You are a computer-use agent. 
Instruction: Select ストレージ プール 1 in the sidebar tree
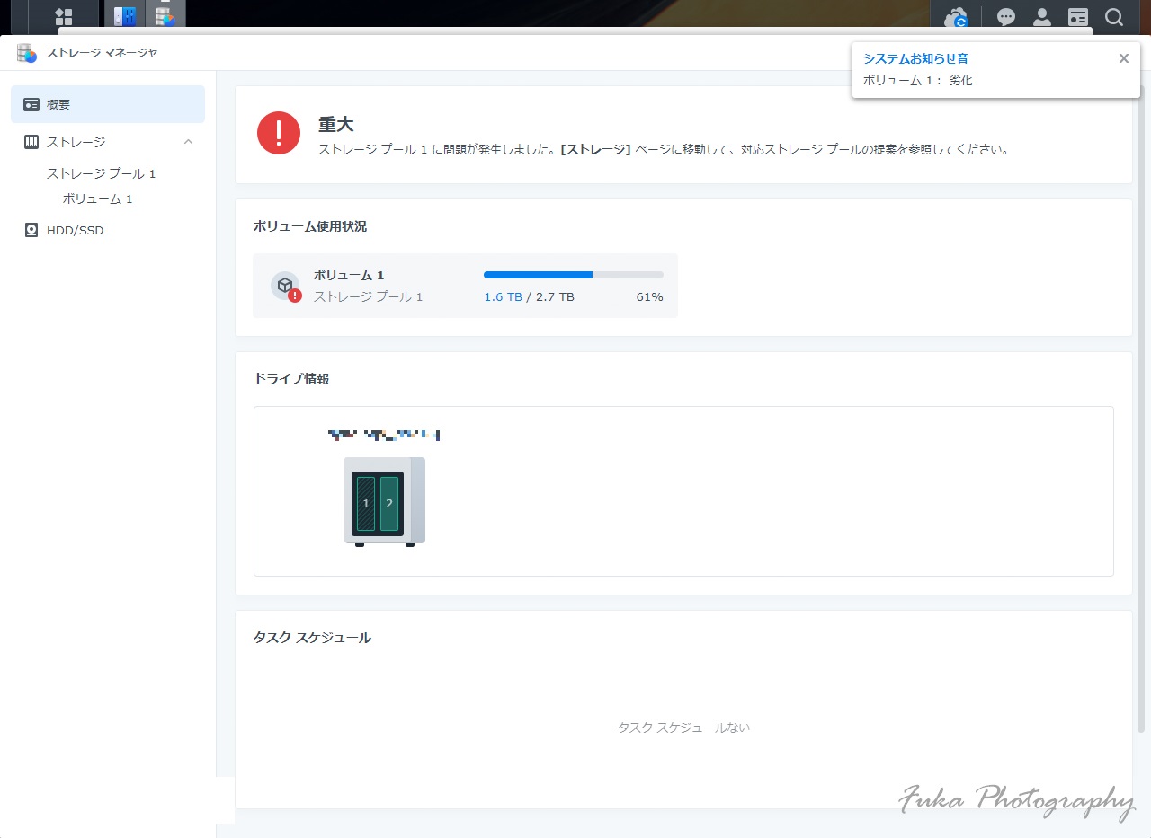(x=101, y=173)
